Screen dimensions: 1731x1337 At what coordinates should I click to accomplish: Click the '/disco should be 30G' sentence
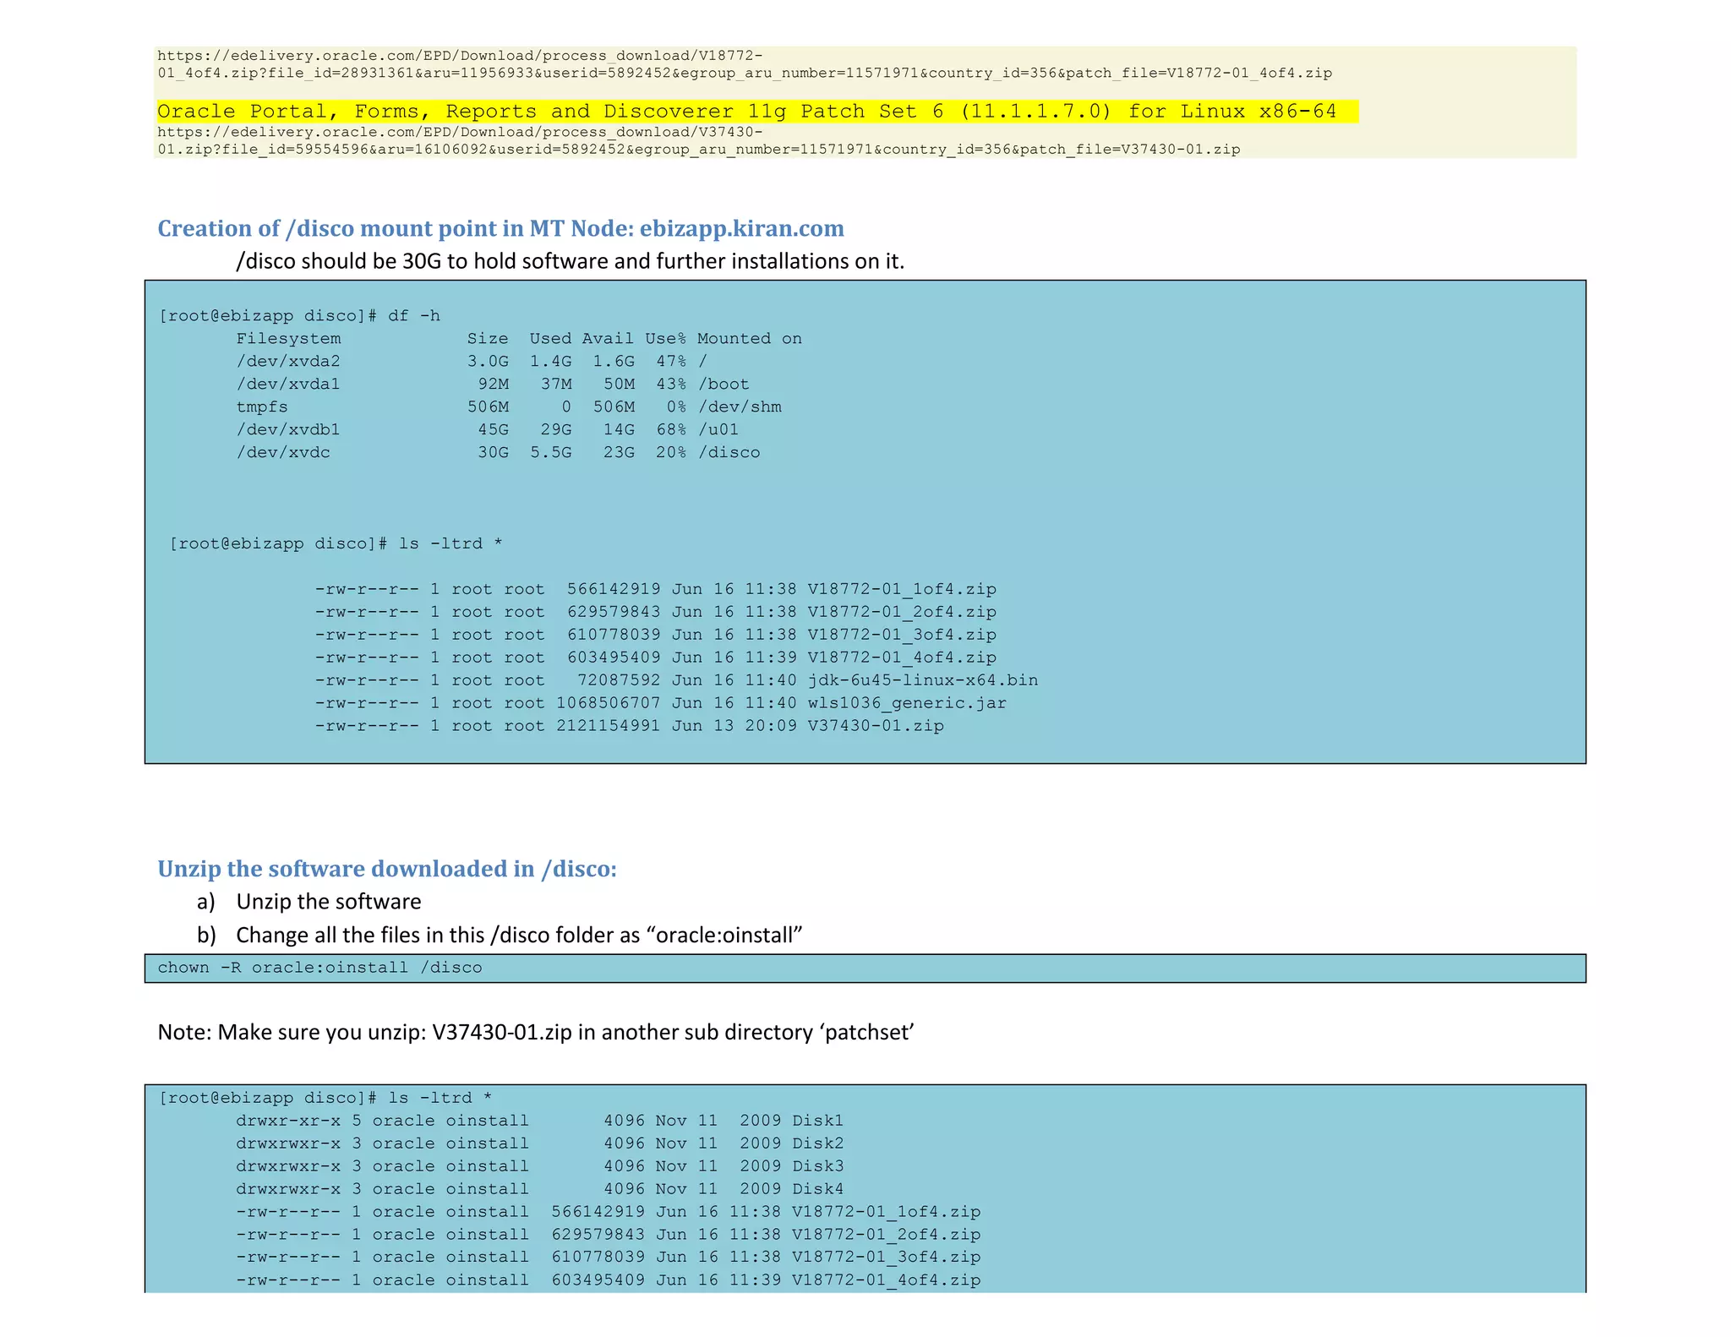pos(570,261)
